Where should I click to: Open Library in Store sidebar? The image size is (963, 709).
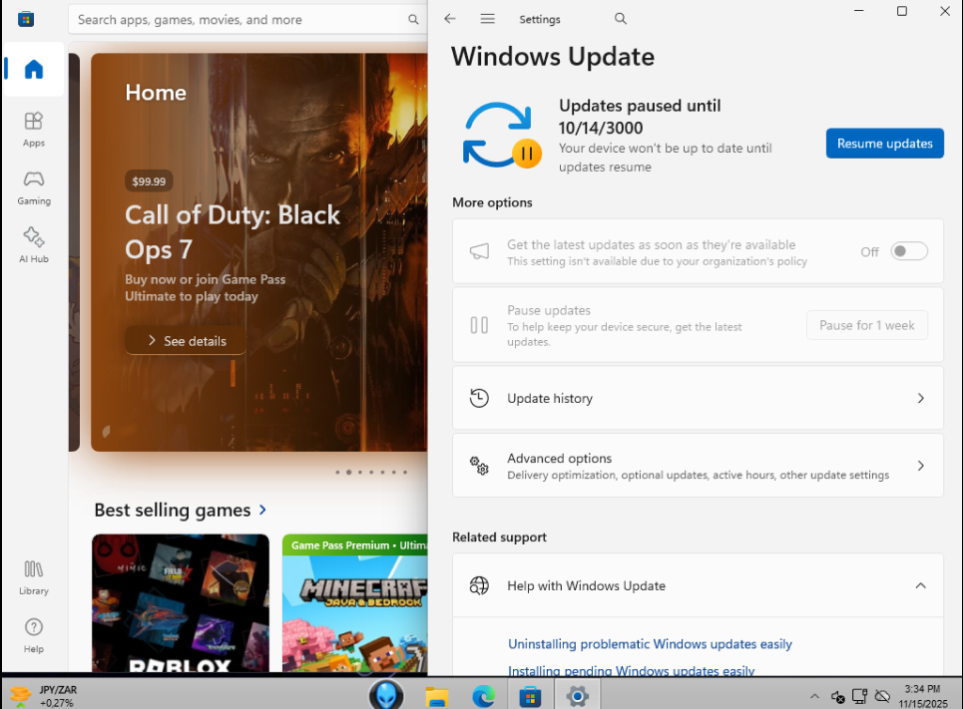[33, 577]
